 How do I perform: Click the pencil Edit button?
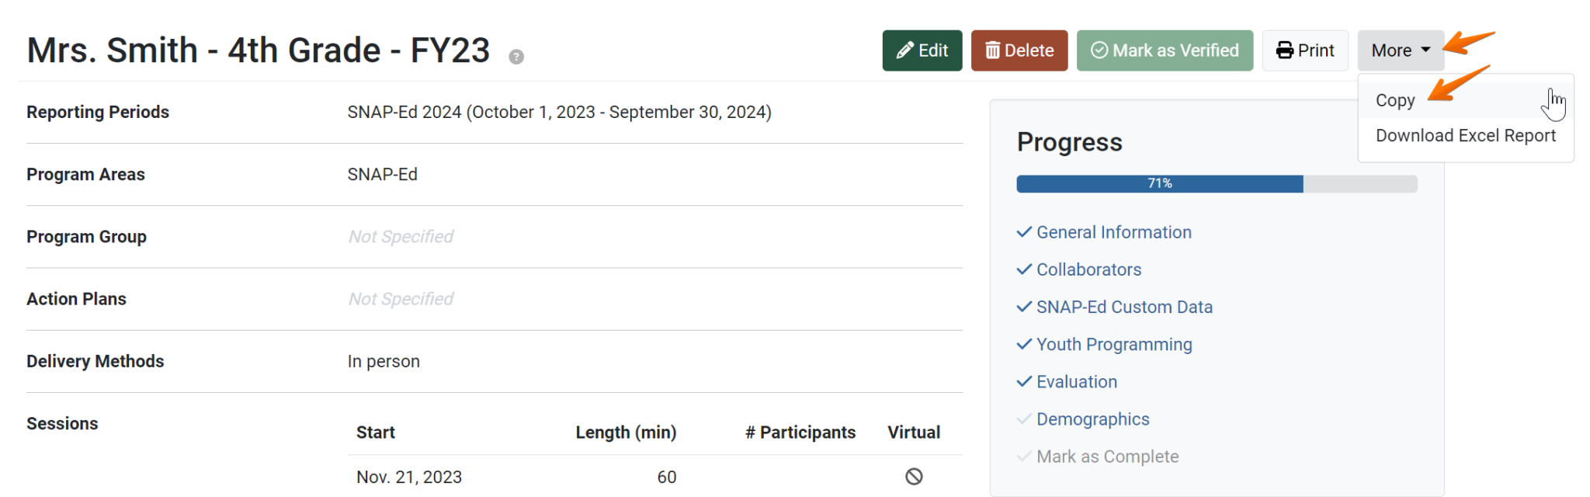(922, 50)
